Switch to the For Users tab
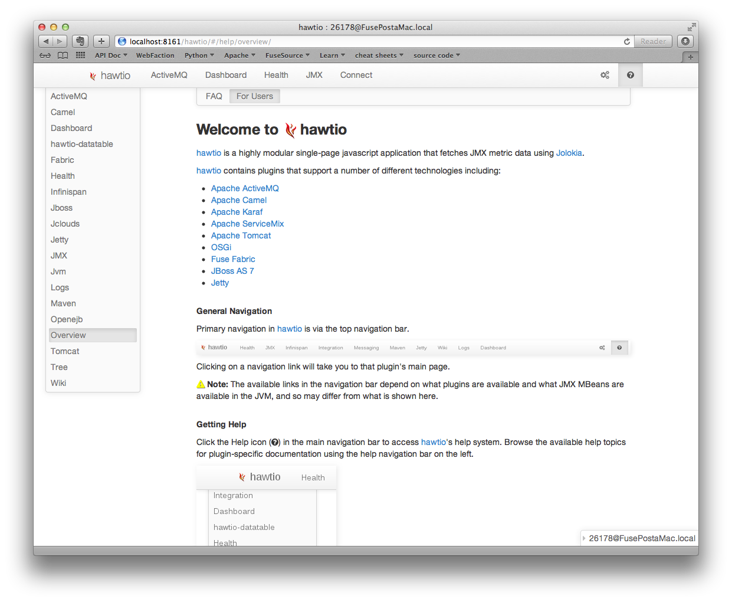Image resolution: width=732 pixels, height=602 pixels. coord(255,96)
